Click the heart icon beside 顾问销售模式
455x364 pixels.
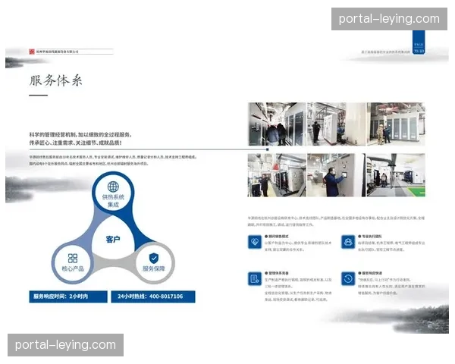pyautogui.click(x=255, y=242)
